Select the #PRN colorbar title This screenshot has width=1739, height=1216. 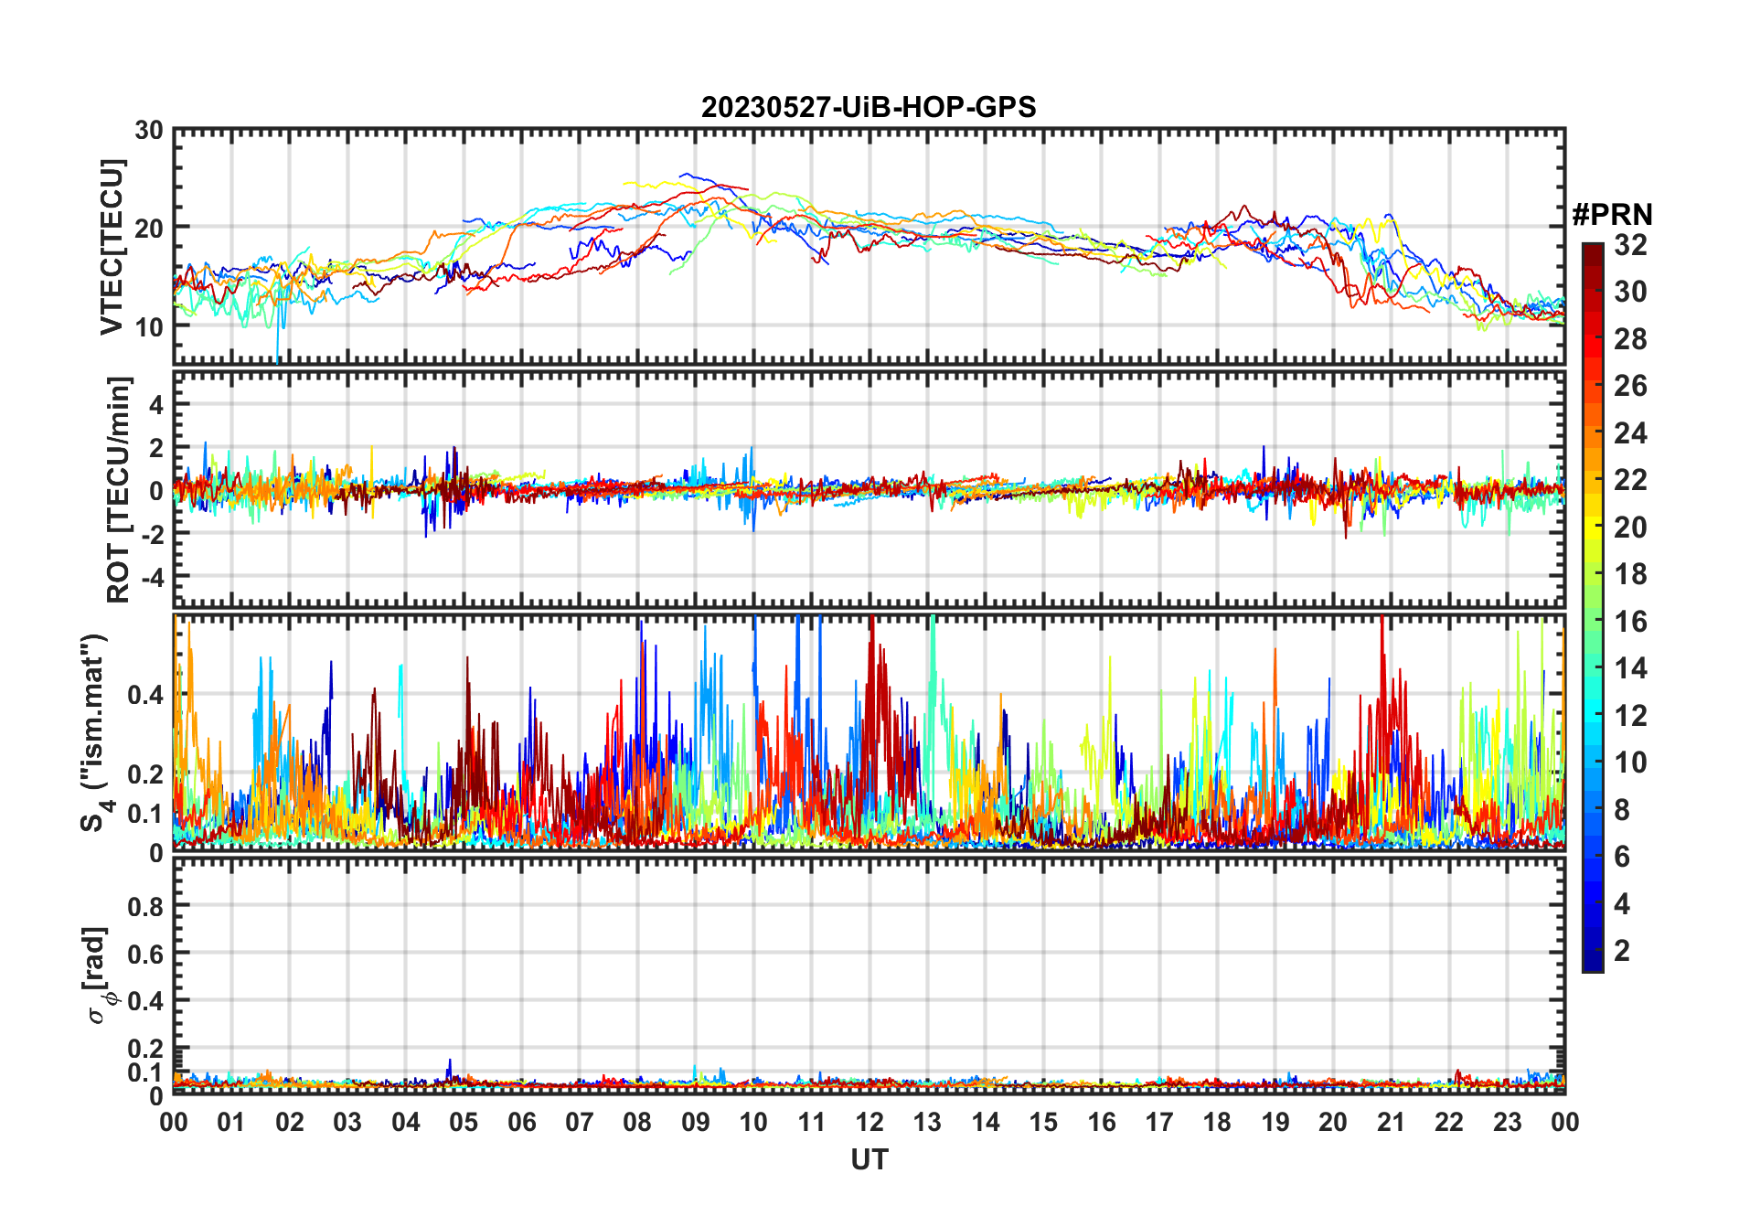1612,215
